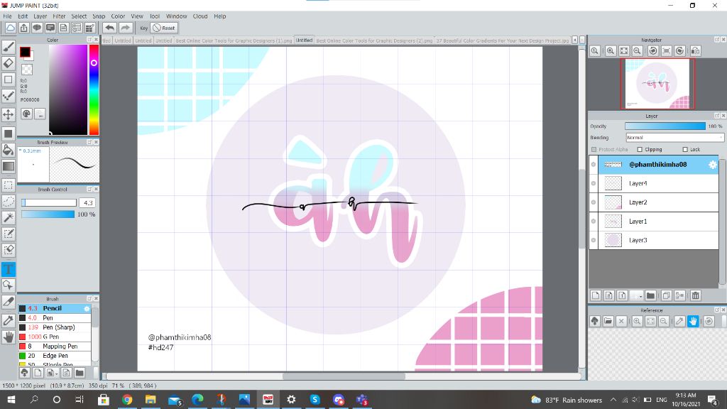Click the brush size value field
The height and width of the screenshot is (409, 727).
tap(87, 202)
